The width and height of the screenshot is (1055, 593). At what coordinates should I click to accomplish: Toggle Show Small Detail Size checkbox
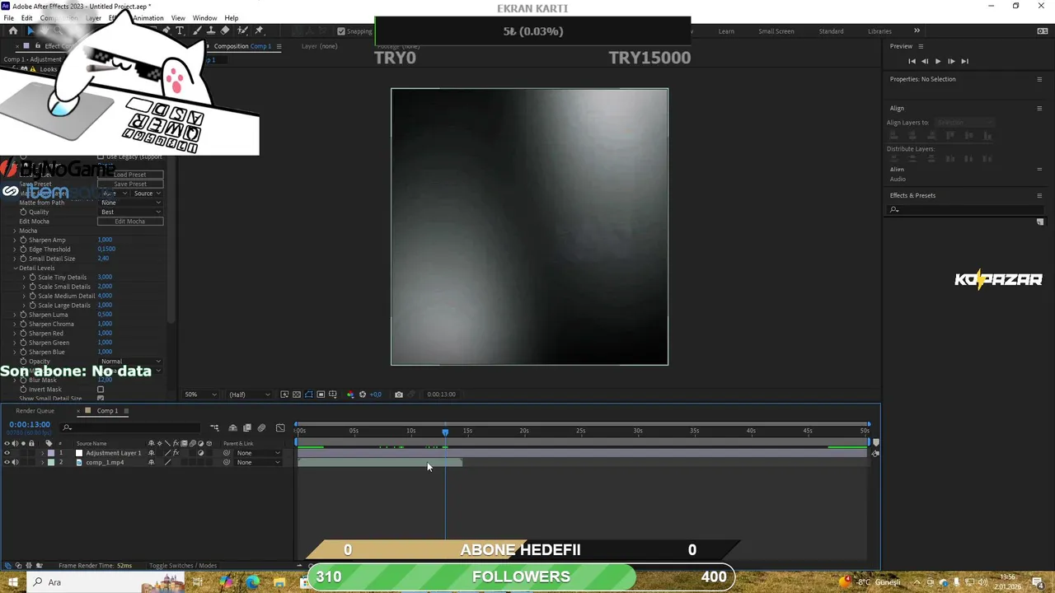tap(101, 399)
